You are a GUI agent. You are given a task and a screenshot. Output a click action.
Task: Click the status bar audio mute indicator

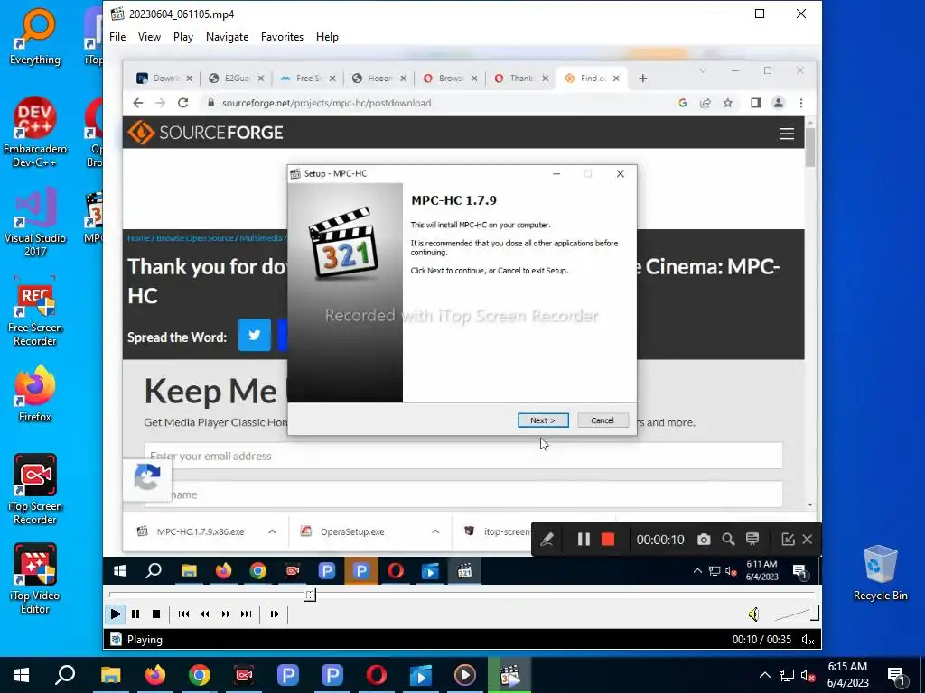808,640
